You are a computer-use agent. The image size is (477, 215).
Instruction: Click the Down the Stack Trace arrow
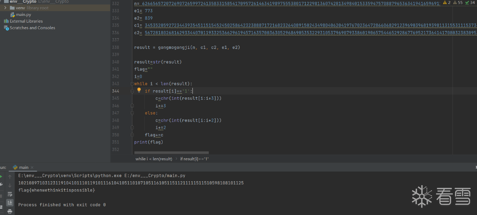point(10,185)
